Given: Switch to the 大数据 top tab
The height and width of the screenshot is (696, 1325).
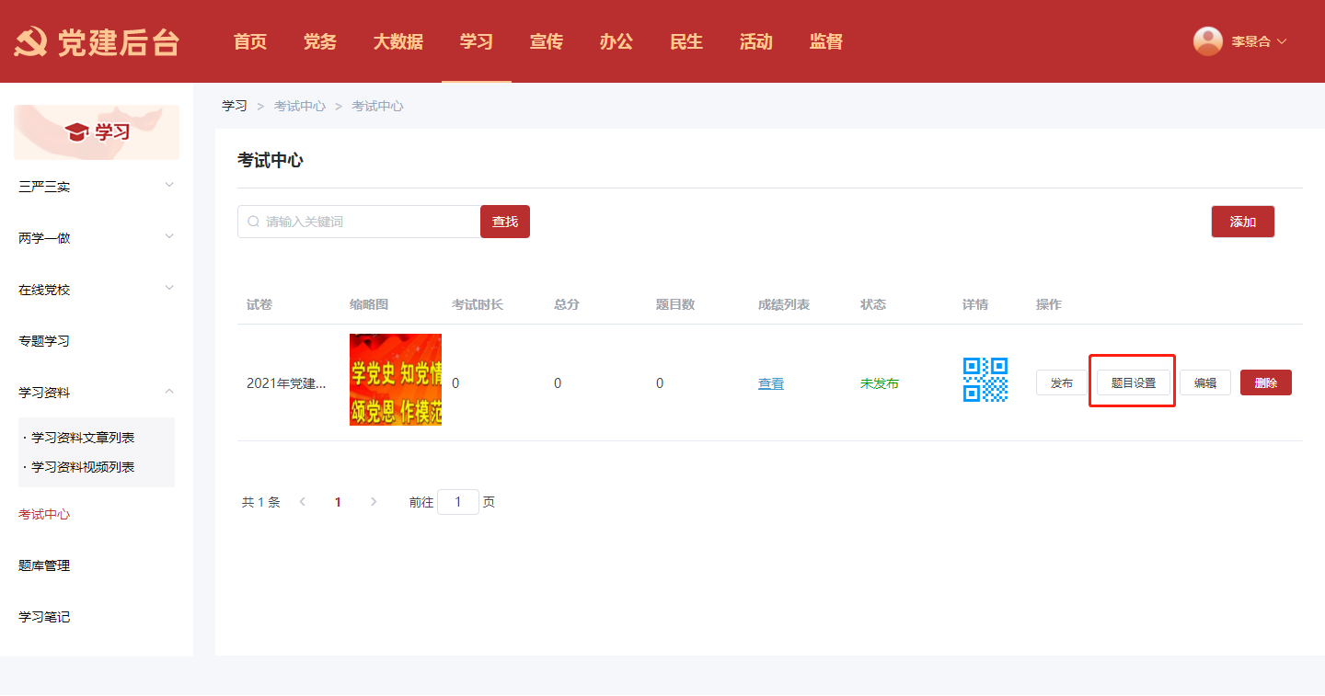Looking at the screenshot, I should point(397,41).
